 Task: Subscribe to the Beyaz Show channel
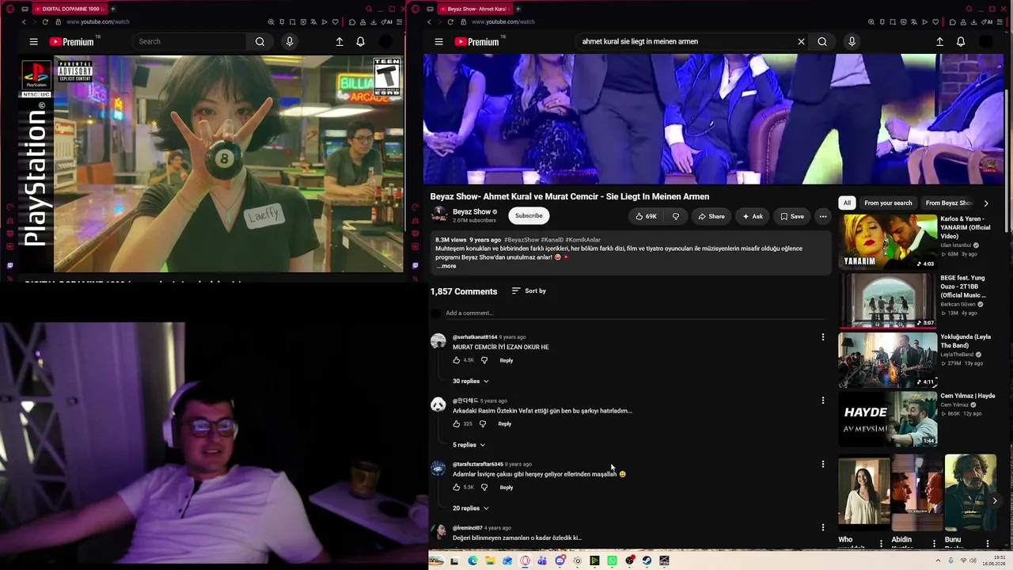[529, 216]
